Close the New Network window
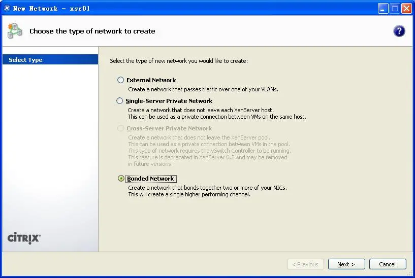The width and height of the screenshot is (415, 278). coord(406,9)
